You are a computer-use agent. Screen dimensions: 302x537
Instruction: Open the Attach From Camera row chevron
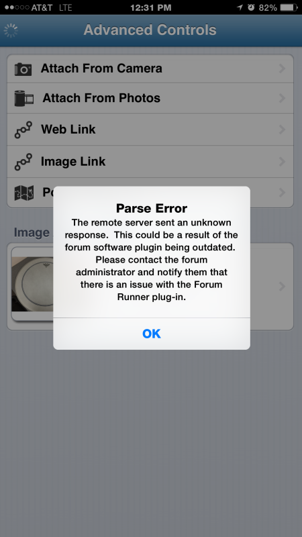click(x=282, y=68)
